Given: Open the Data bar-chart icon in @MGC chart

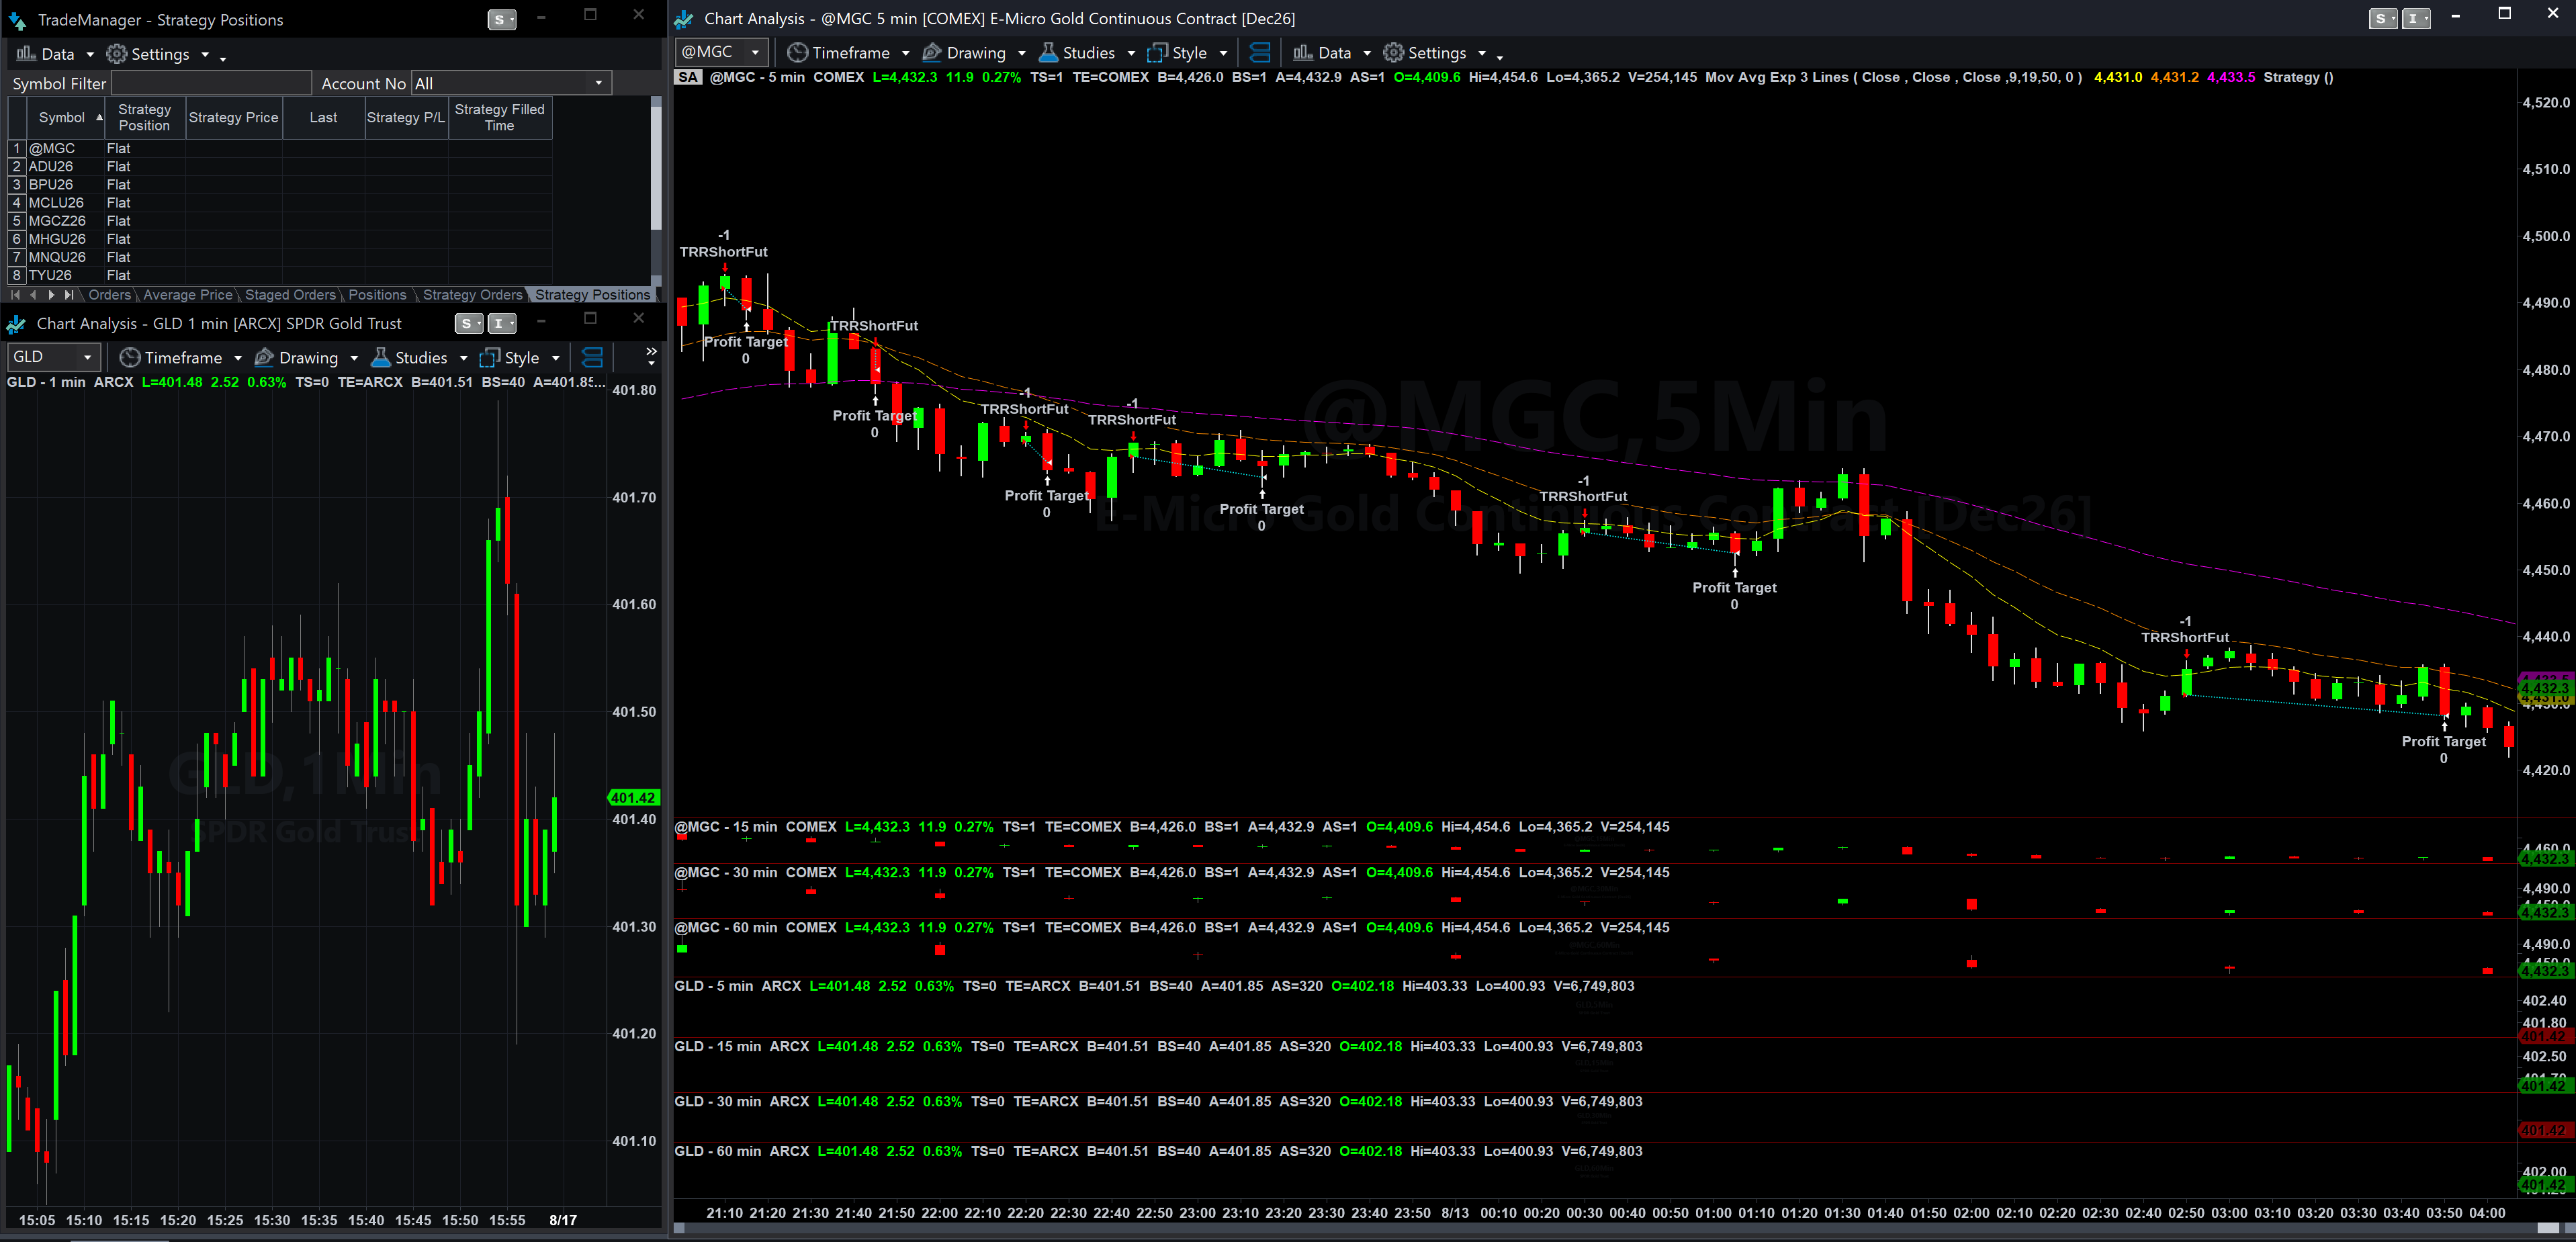Looking at the screenshot, I should click(1302, 53).
